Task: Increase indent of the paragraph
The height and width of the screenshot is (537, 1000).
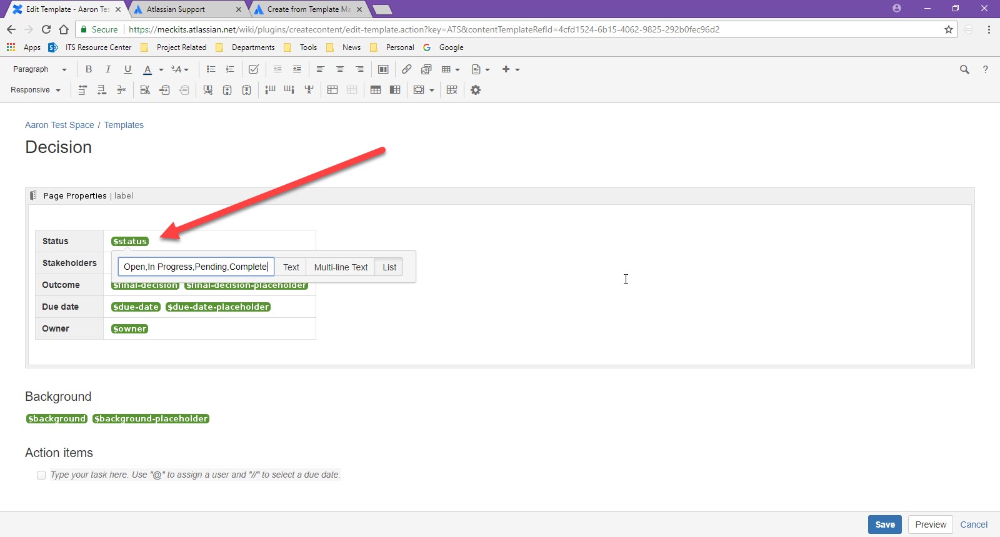Action: 297,69
